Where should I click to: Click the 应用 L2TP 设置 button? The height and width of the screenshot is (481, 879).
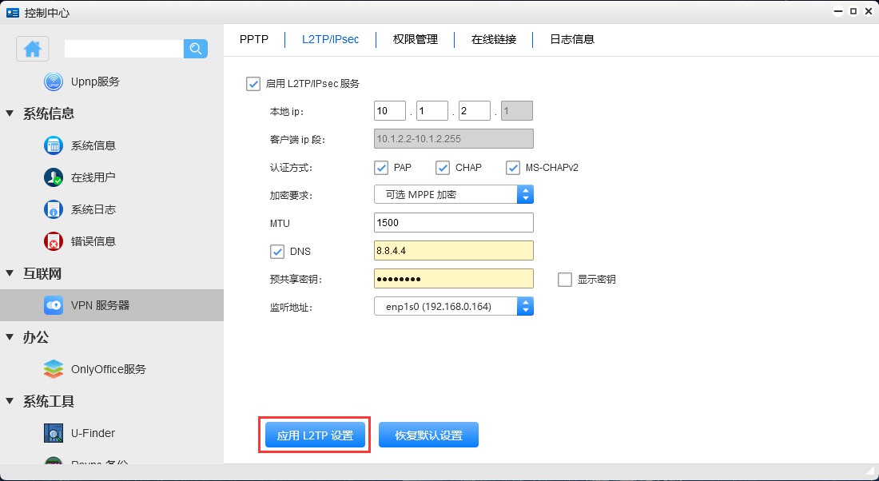[315, 435]
